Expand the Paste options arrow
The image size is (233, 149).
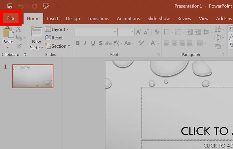[8, 47]
